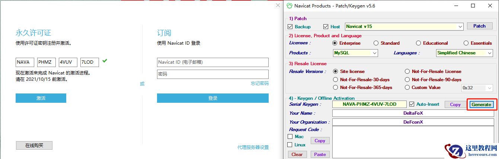Choose the Not-For-Resale License option
Image resolution: width=499 pixels, height=159 pixels.
coord(407,71)
